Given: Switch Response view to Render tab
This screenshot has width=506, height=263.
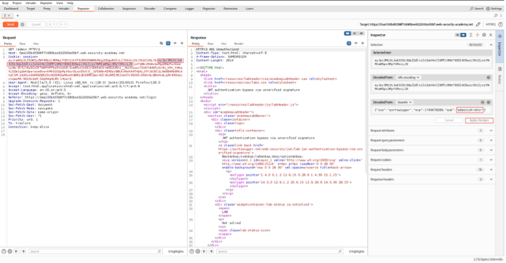Looking at the screenshot, I should (x=239, y=43).
